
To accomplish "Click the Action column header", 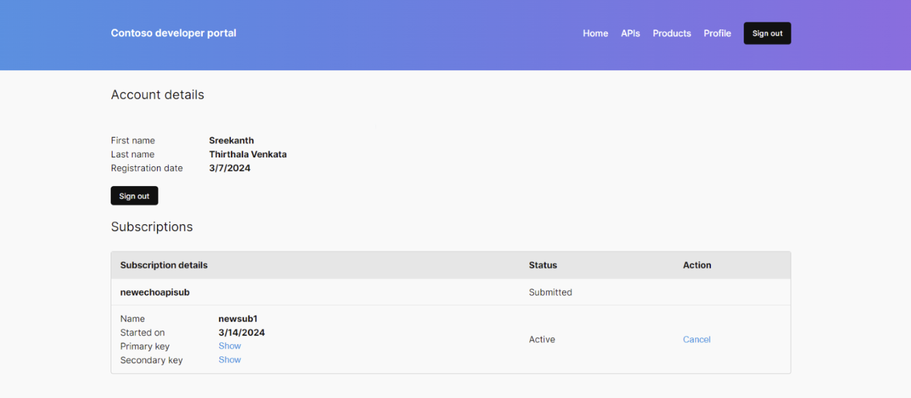I will 697,265.
